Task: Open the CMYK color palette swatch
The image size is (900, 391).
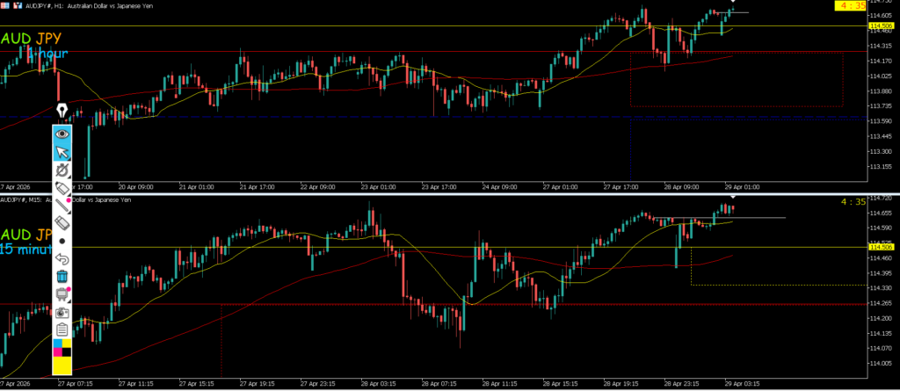Action: (62, 348)
